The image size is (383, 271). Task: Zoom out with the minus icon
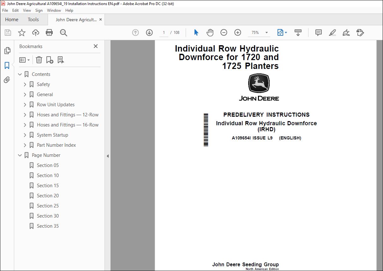pyautogui.click(x=224, y=33)
